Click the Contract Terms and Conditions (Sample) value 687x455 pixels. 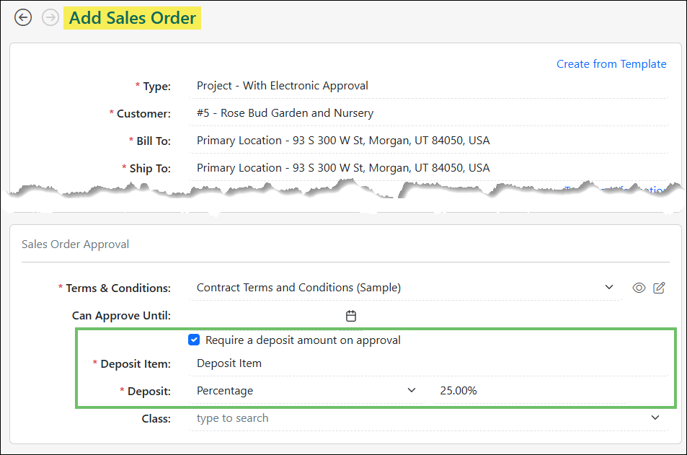pyautogui.click(x=298, y=288)
